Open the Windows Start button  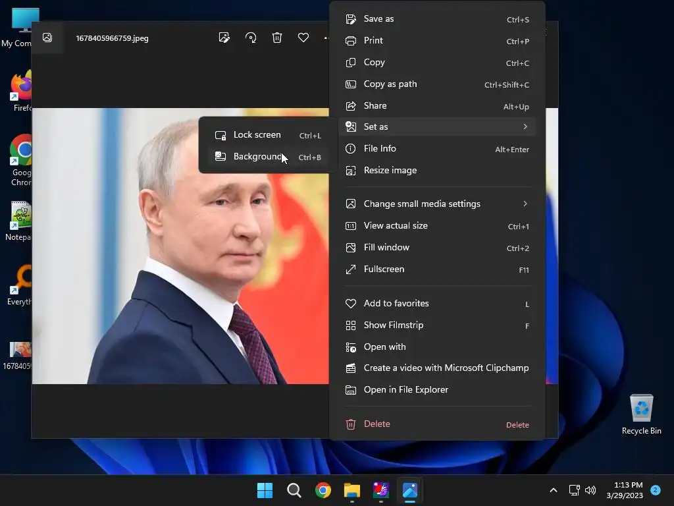[x=265, y=490]
